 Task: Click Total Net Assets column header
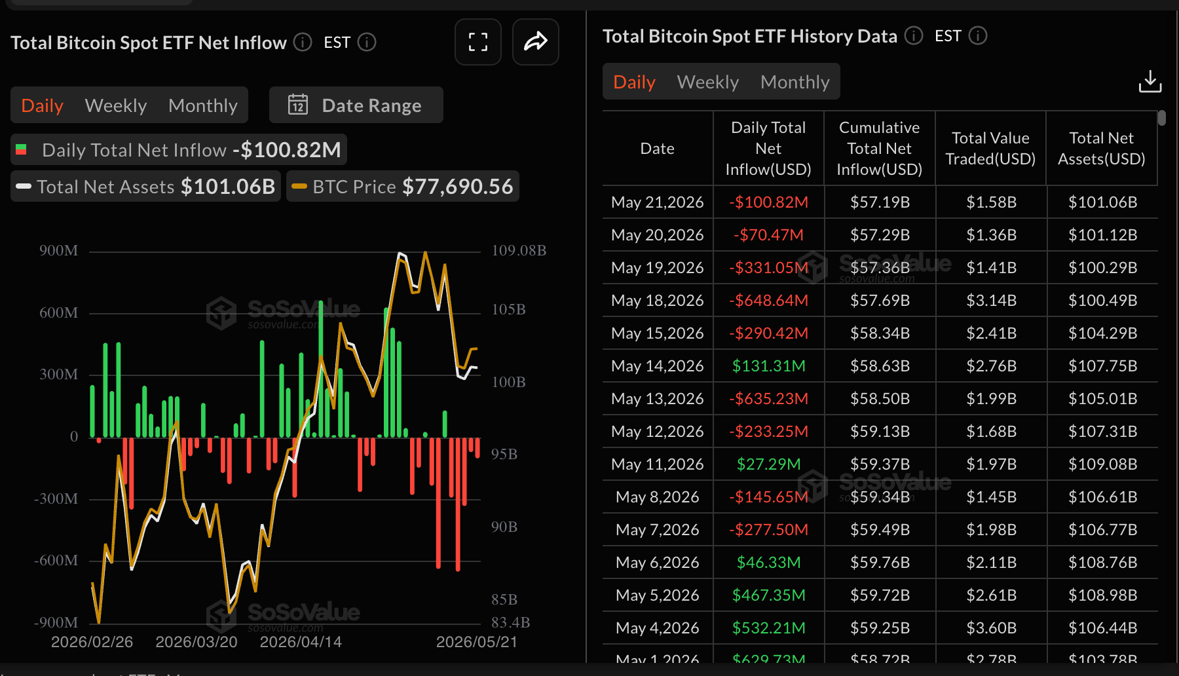(x=1102, y=149)
